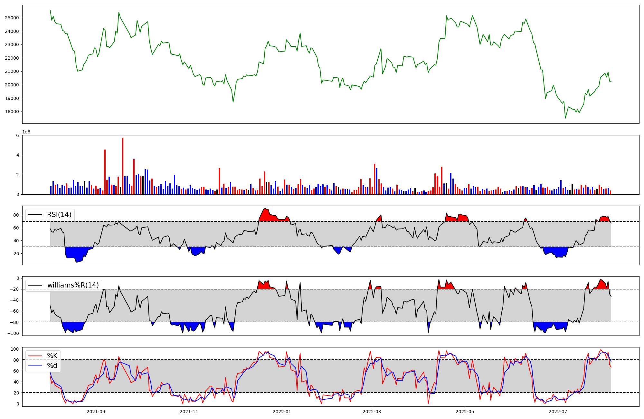The width and height of the screenshot is (644, 419).
Task: Click the black line sample in RSI legend
Action: click(x=35, y=215)
